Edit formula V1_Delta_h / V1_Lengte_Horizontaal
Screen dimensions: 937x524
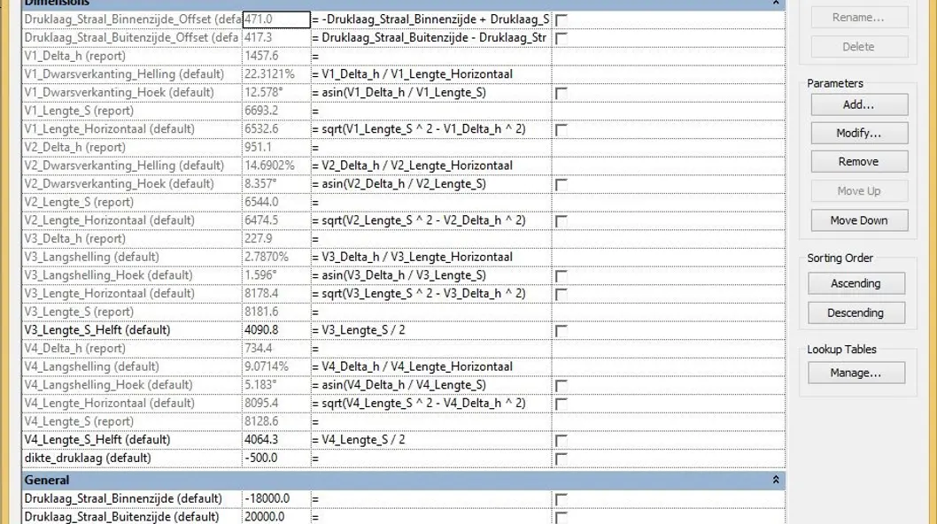point(430,74)
